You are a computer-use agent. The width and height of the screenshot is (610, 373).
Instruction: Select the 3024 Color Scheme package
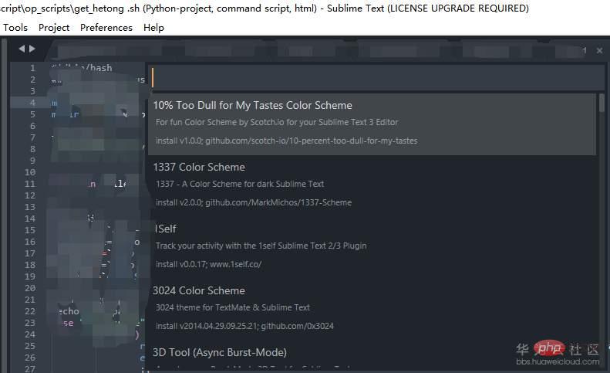click(x=372, y=309)
